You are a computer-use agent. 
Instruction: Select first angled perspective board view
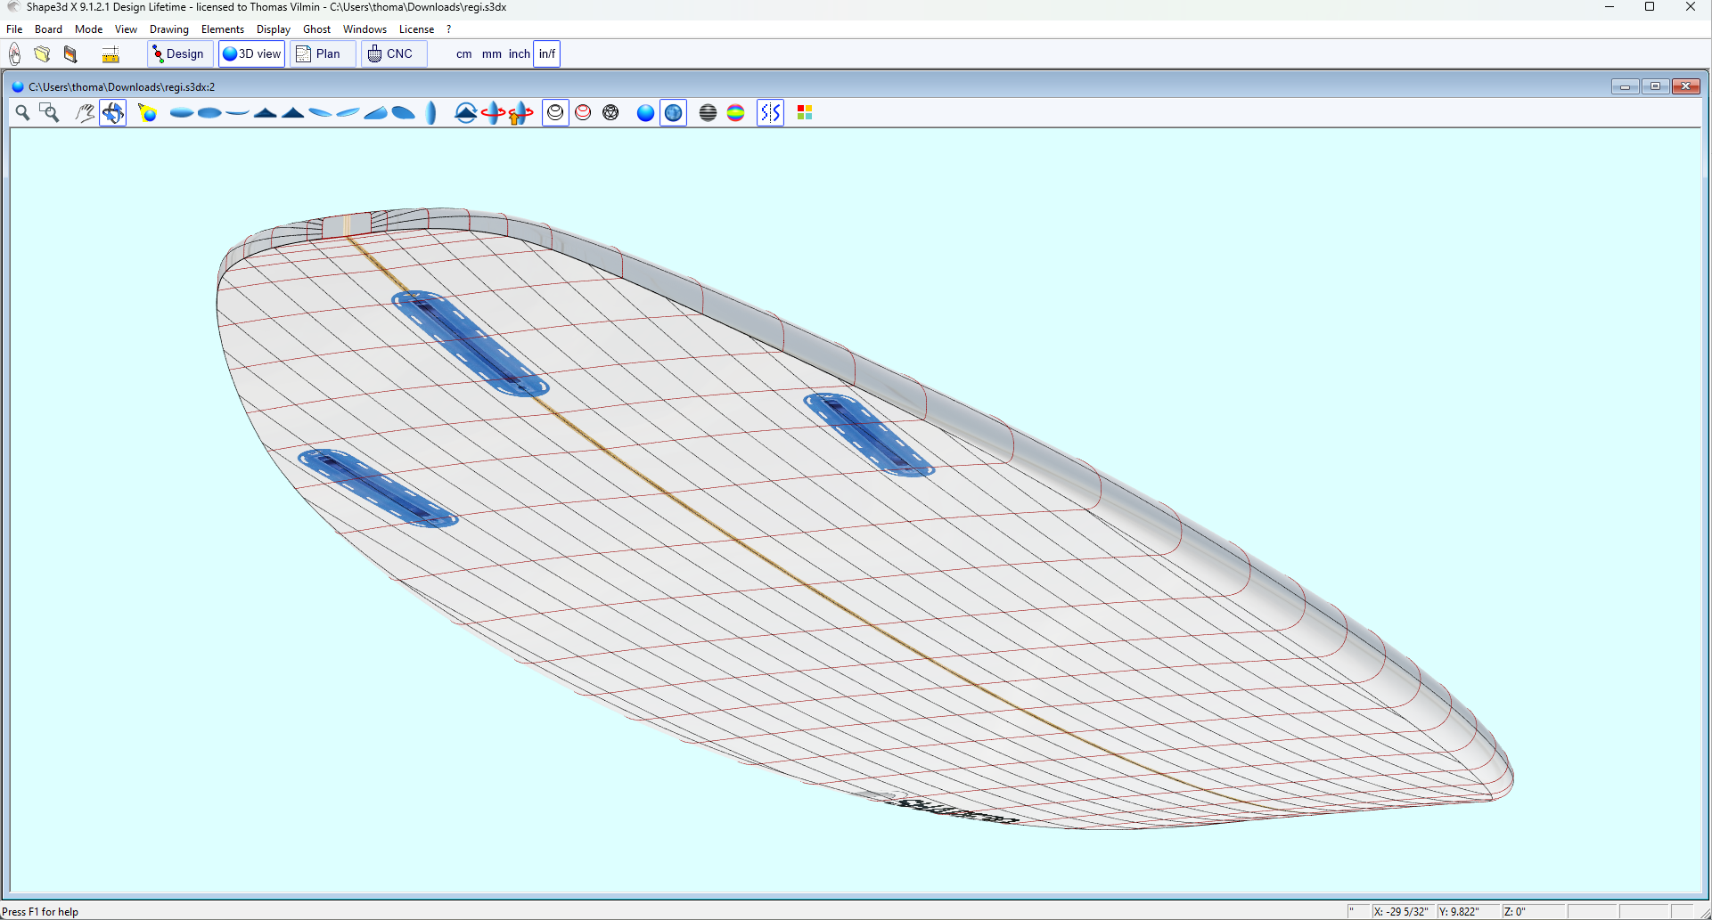[x=320, y=112]
